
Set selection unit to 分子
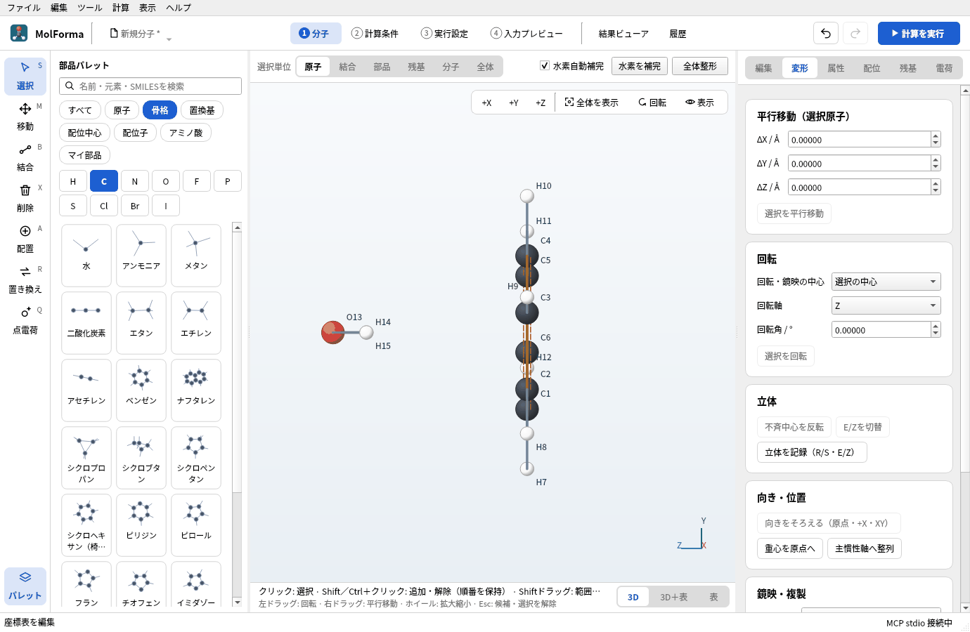click(451, 67)
